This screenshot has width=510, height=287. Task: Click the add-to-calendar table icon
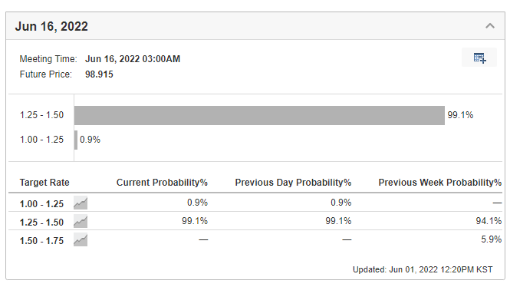pos(479,58)
